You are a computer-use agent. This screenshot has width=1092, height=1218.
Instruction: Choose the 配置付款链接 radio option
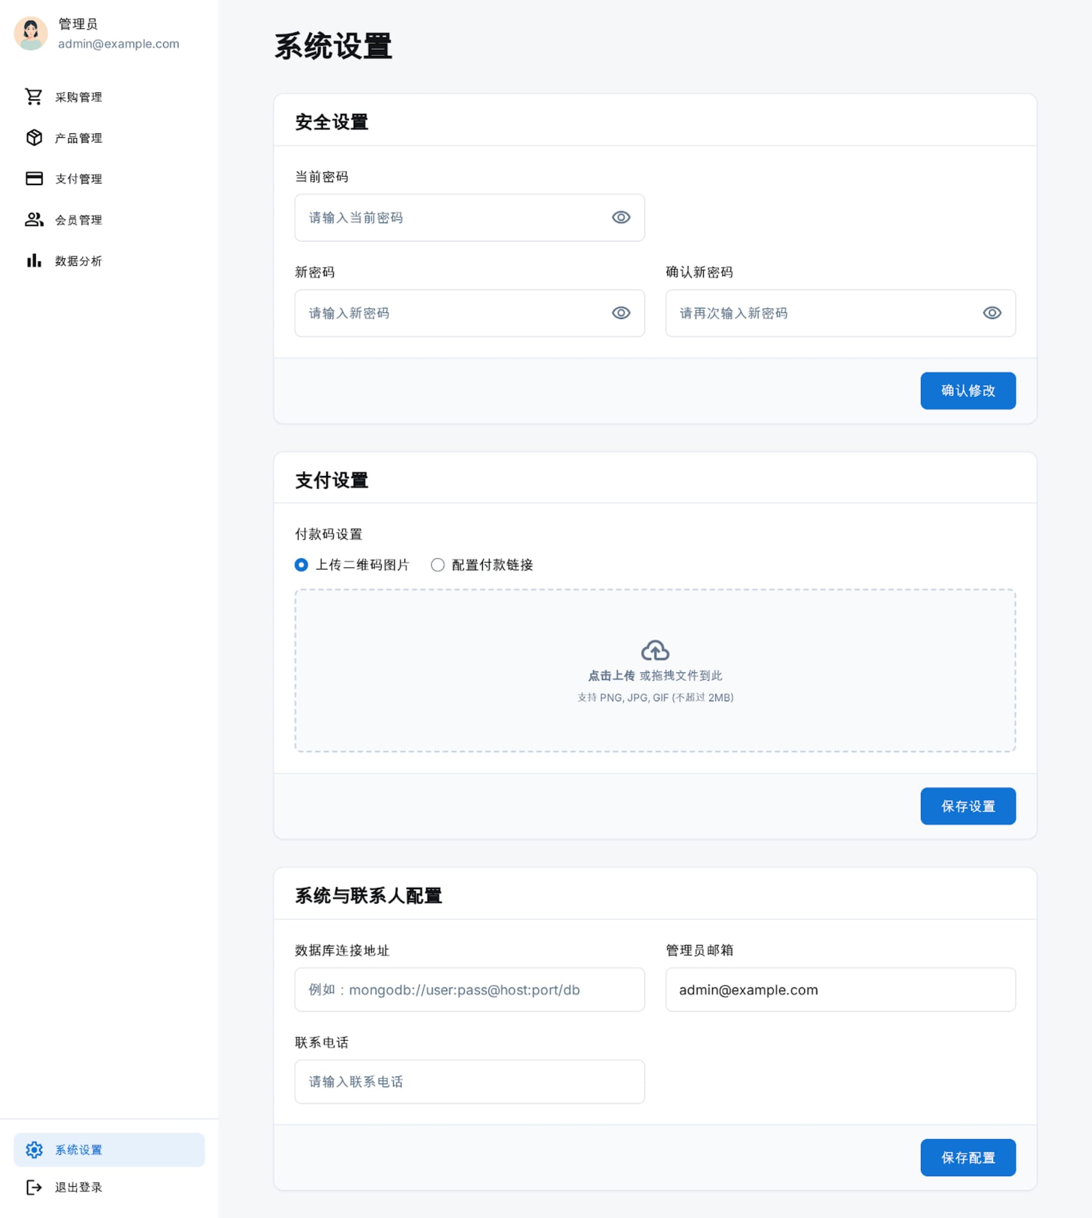point(437,565)
